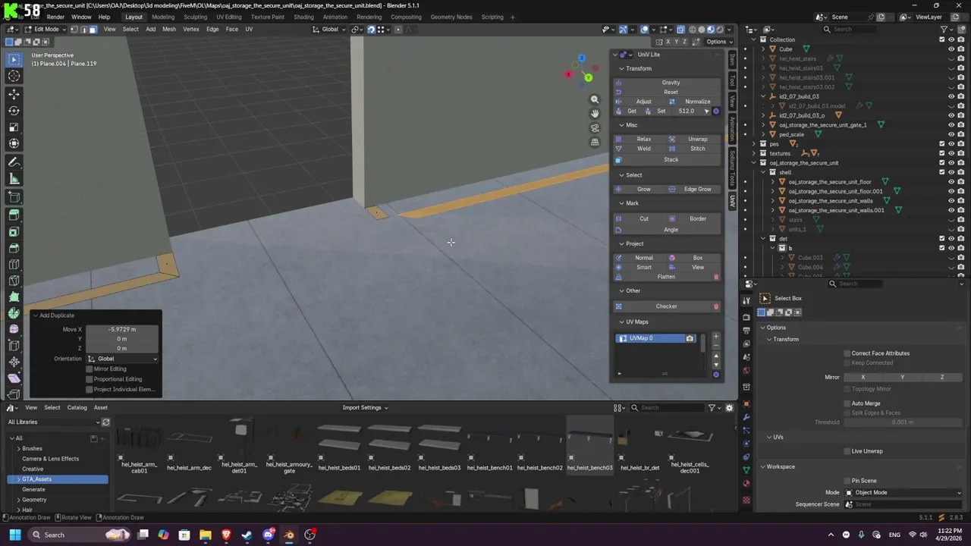
Task: Open the World properties tab
Action: [746, 371]
